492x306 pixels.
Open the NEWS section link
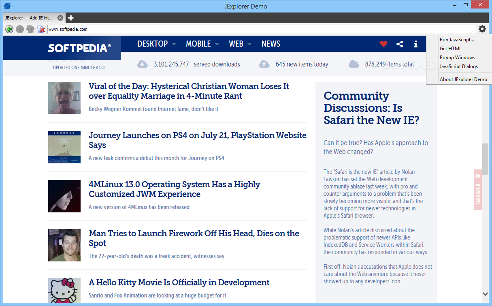pos(271,44)
